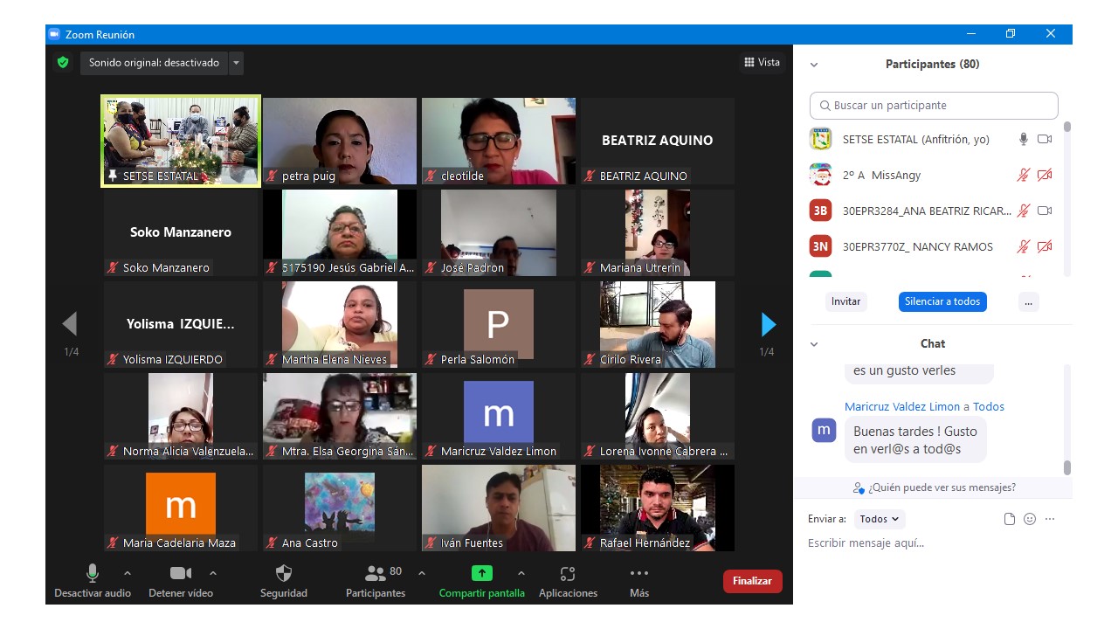Click the chat file attachment icon
The height and width of the screenshot is (629, 1118).
pyautogui.click(x=1010, y=519)
